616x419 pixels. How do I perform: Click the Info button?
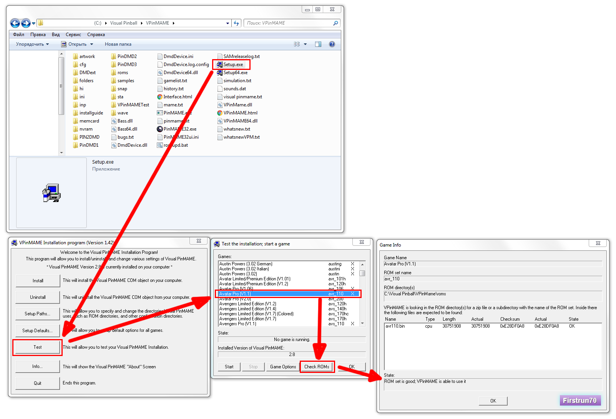38,366
